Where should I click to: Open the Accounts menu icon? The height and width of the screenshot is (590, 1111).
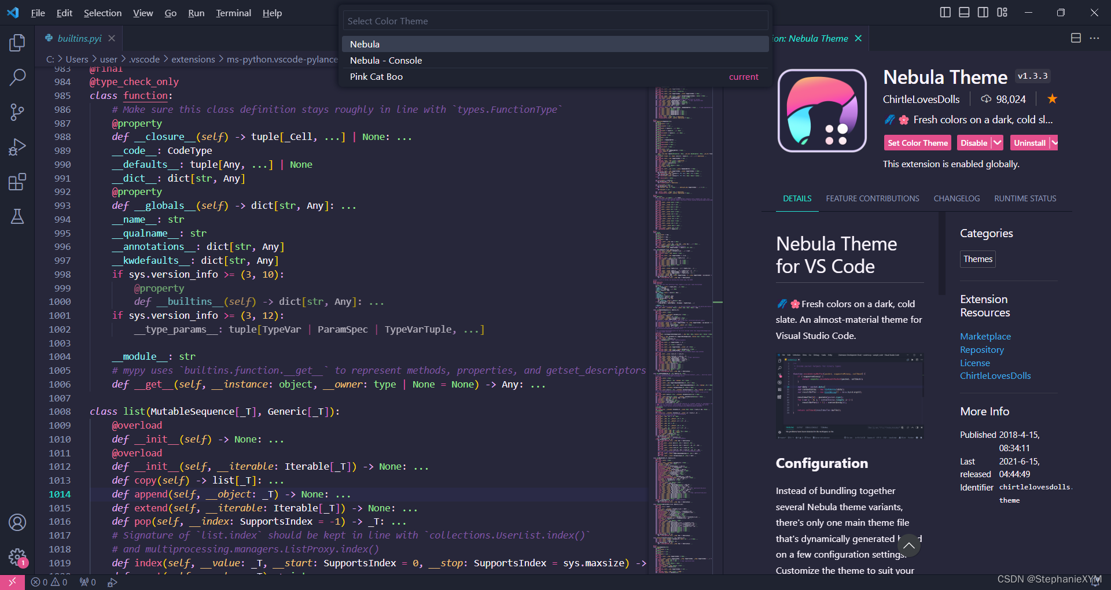coord(17,522)
